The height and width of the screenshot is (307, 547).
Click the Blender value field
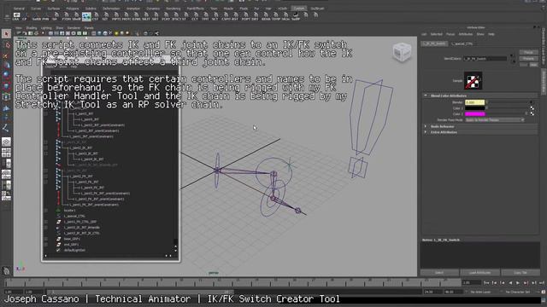tap(474, 102)
